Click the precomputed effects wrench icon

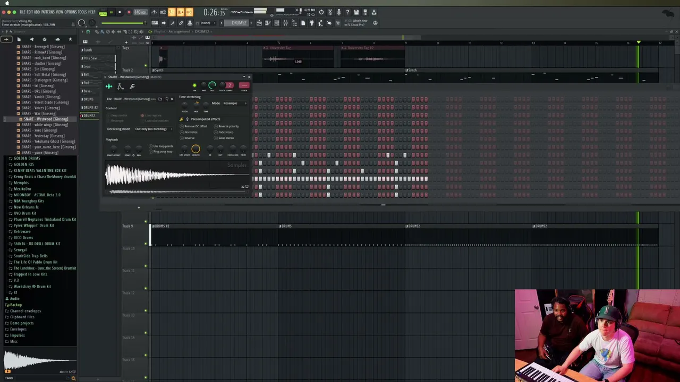click(181, 119)
